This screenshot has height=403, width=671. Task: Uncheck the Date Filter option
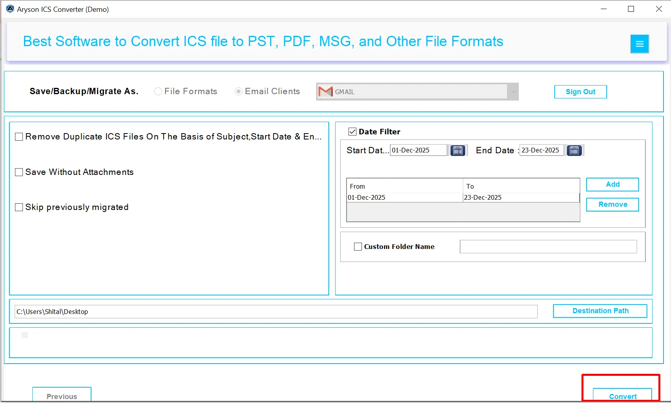coord(352,131)
